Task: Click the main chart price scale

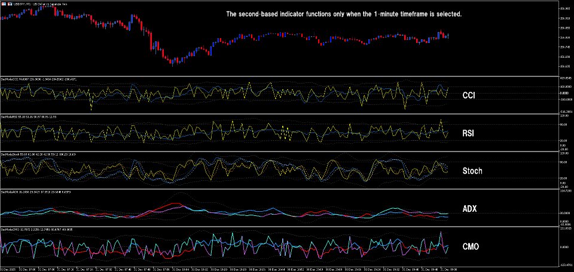Action: tap(566, 38)
